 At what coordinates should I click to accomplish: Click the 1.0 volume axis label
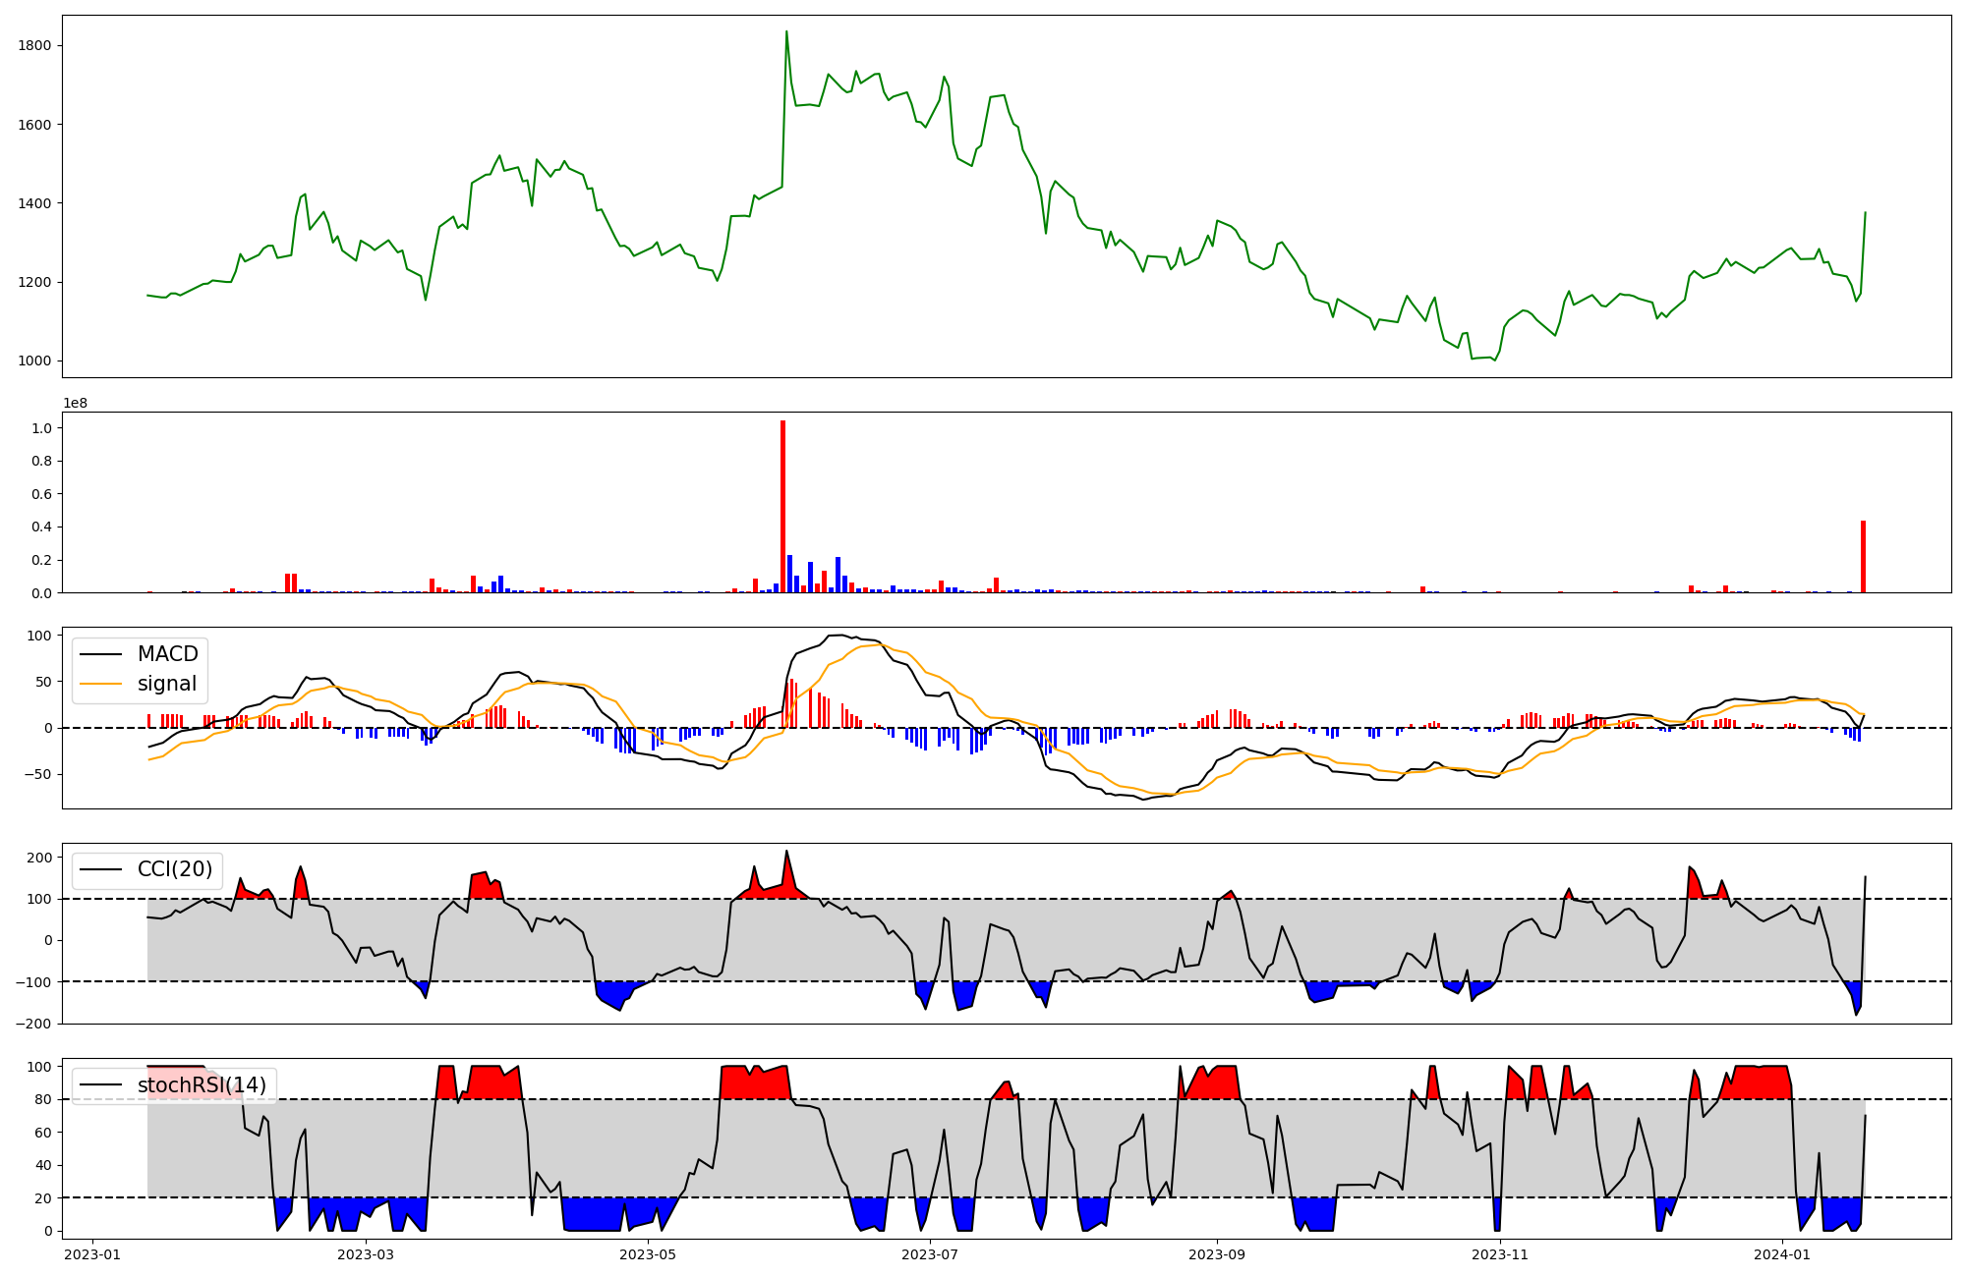42,428
